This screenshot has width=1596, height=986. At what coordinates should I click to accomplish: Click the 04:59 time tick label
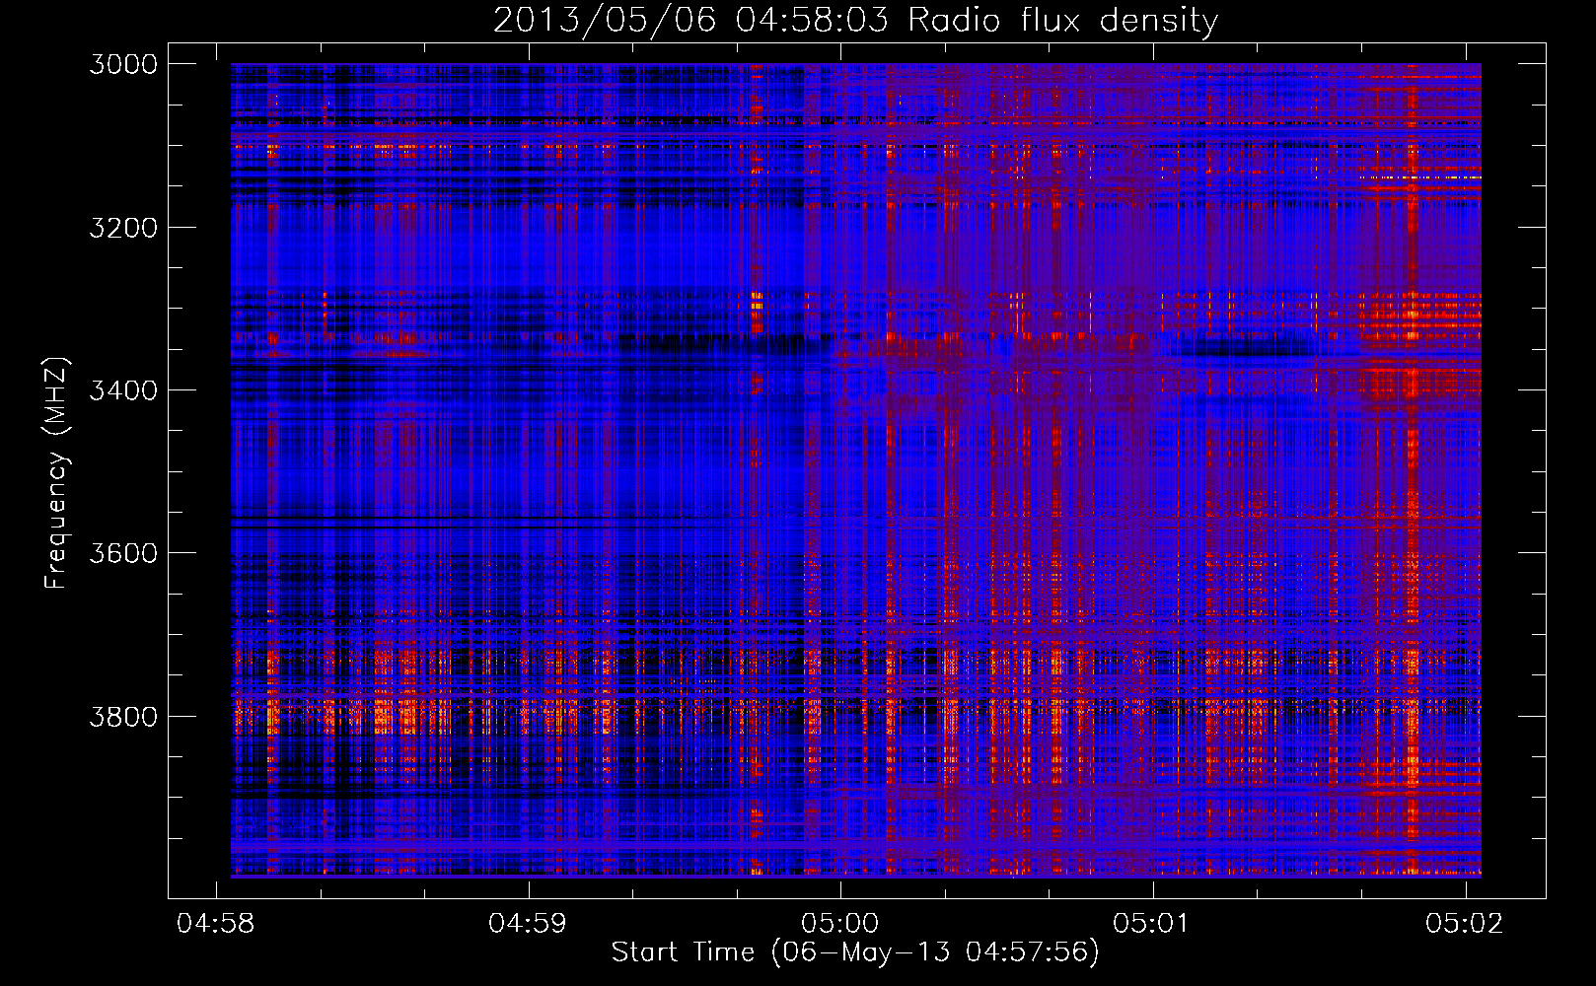tap(528, 923)
